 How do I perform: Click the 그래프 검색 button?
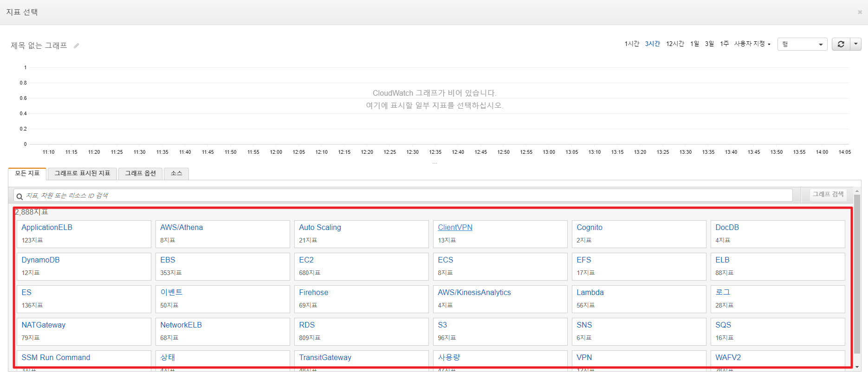[x=828, y=195]
